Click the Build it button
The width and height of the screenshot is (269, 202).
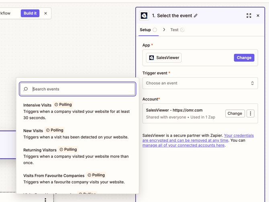tap(30, 13)
